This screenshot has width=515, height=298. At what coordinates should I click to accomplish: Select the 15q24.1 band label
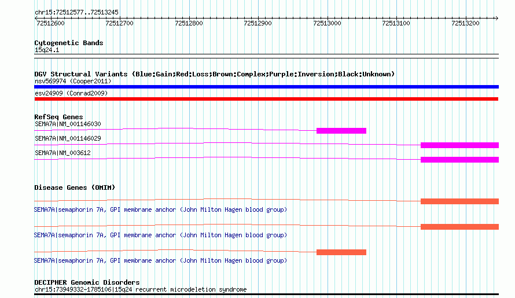(47, 50)
